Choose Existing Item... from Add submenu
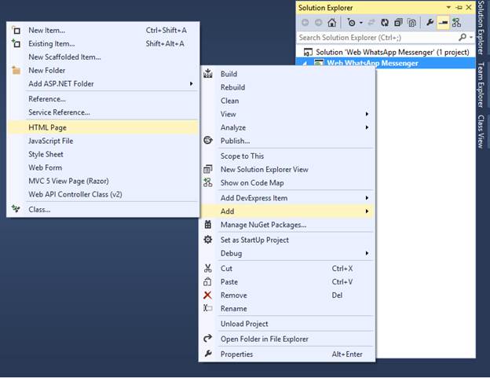 tap(103, 44)
